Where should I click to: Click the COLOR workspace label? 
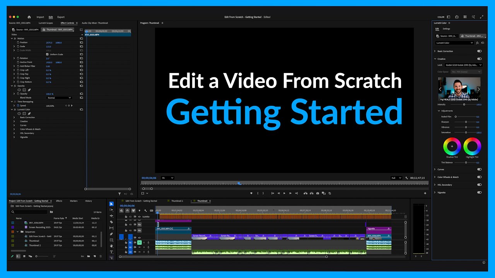[441, 17]
